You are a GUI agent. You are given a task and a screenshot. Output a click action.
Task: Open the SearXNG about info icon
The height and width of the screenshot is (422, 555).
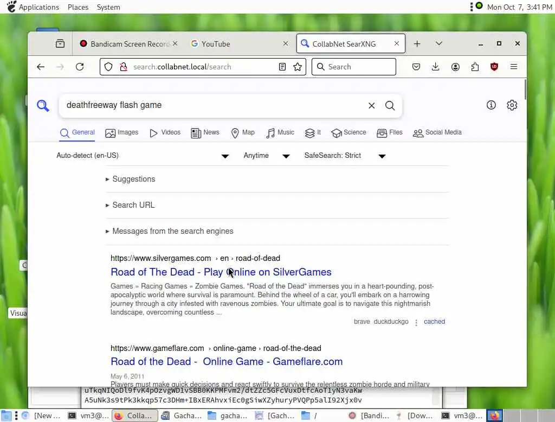[491, 105]
